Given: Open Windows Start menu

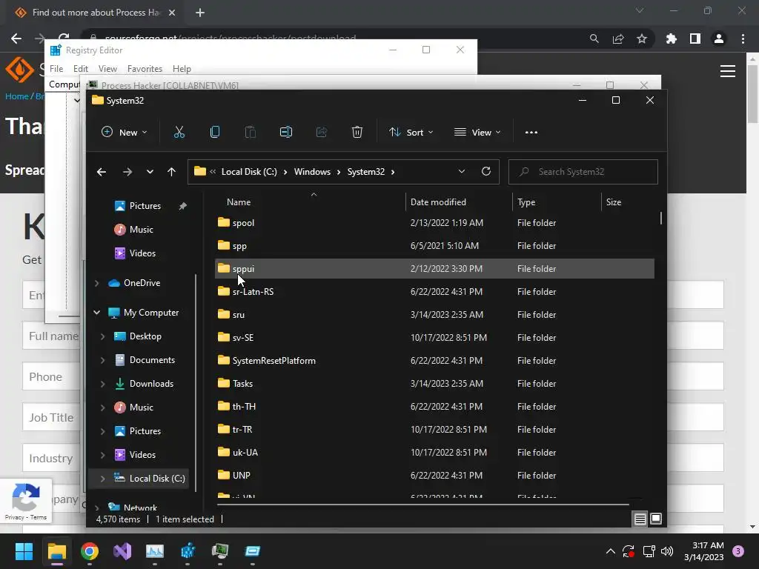Looking at the screenshot, I should coord(24,551).
